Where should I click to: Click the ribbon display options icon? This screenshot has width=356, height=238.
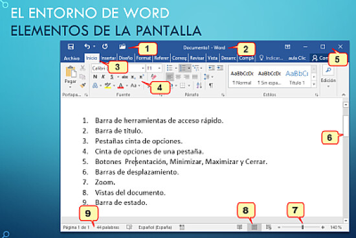click(x=287, y=47)
